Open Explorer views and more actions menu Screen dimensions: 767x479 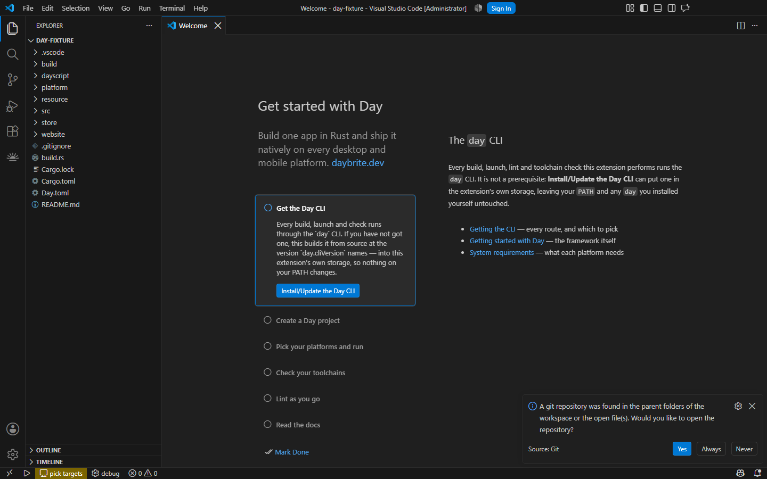[x=149, y=26]
